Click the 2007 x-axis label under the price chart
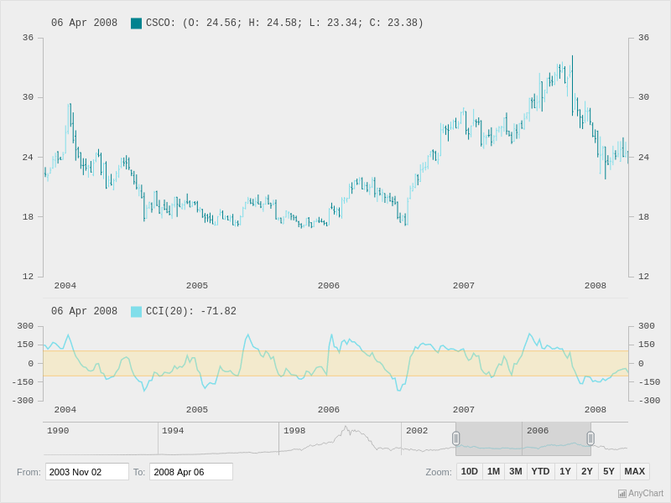This screenshot has width=671, height=503. 464,286
